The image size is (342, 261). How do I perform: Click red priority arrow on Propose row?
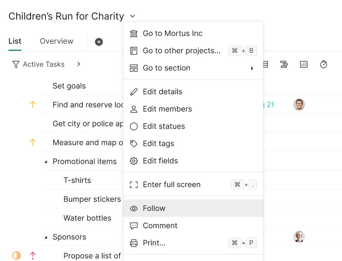pyautogui.click(x=32, y=256)
